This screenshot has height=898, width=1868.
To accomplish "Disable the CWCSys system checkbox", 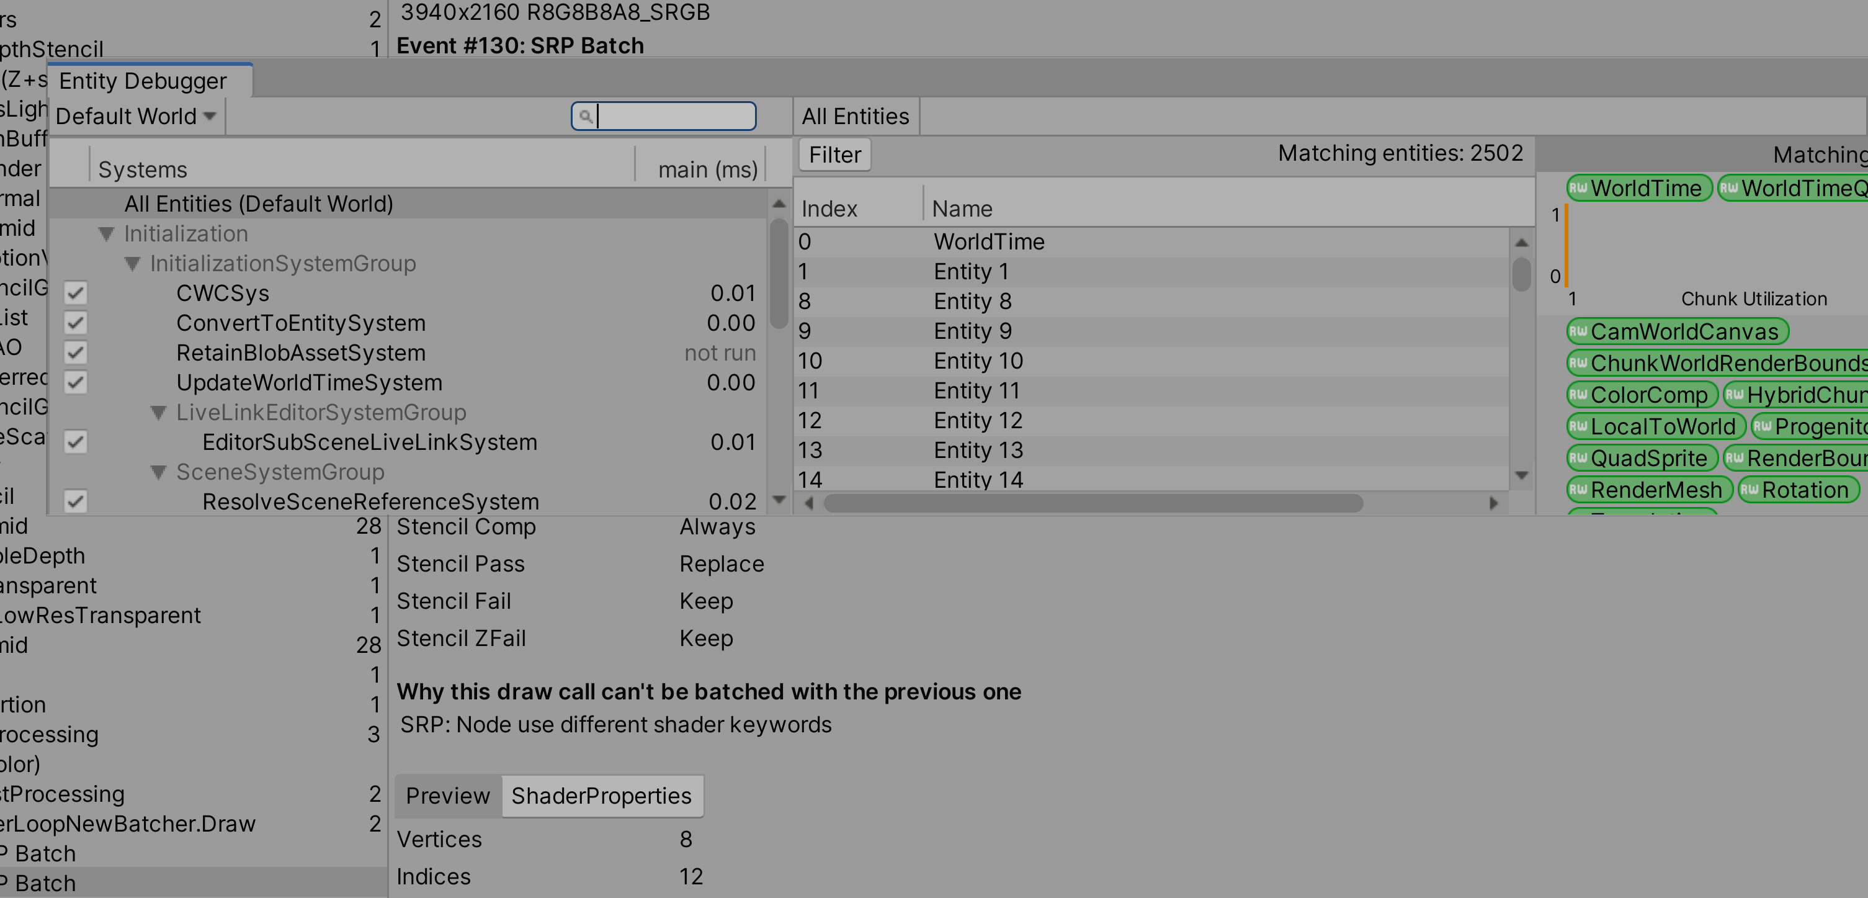I will pyautogui.click(x=76, y=293).
